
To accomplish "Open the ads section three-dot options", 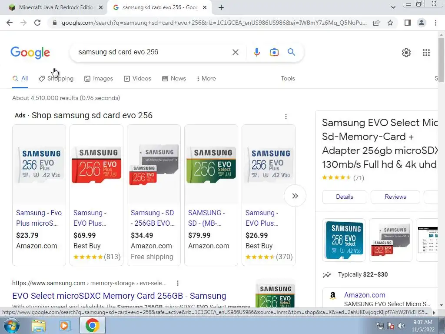I will [286, 117].
